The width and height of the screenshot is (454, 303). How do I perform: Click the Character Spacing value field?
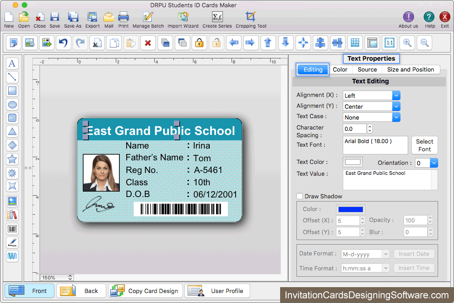point(355,129)
